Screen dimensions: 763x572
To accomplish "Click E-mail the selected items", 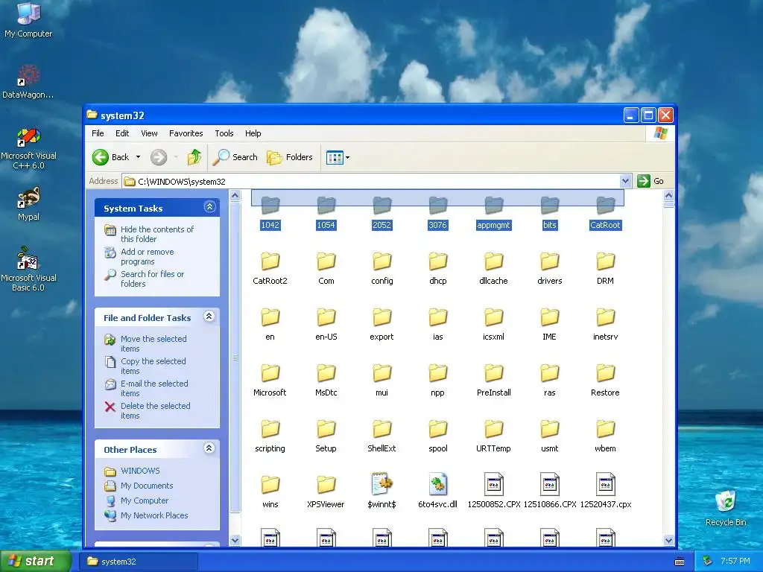I will [153, 388].
